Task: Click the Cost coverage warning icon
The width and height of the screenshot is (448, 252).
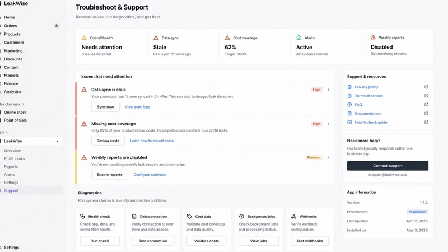Action: (227, 38)
